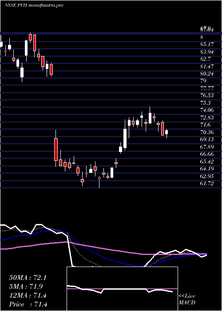Click the 82.7 price axis label
This screenshot has height=311, width=222.
pos(206,59)
